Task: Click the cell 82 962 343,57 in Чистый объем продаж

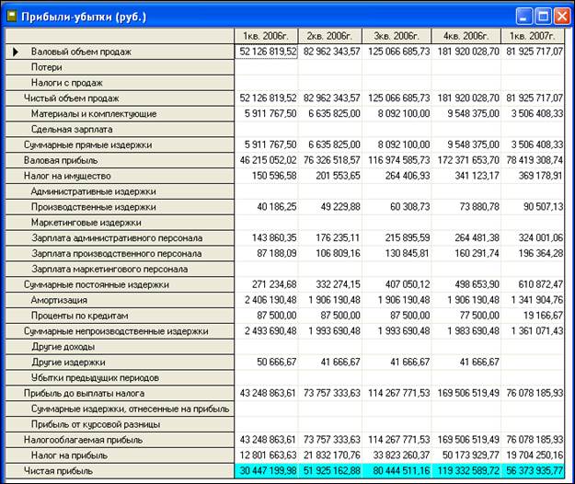Action: tap(330, 98)
